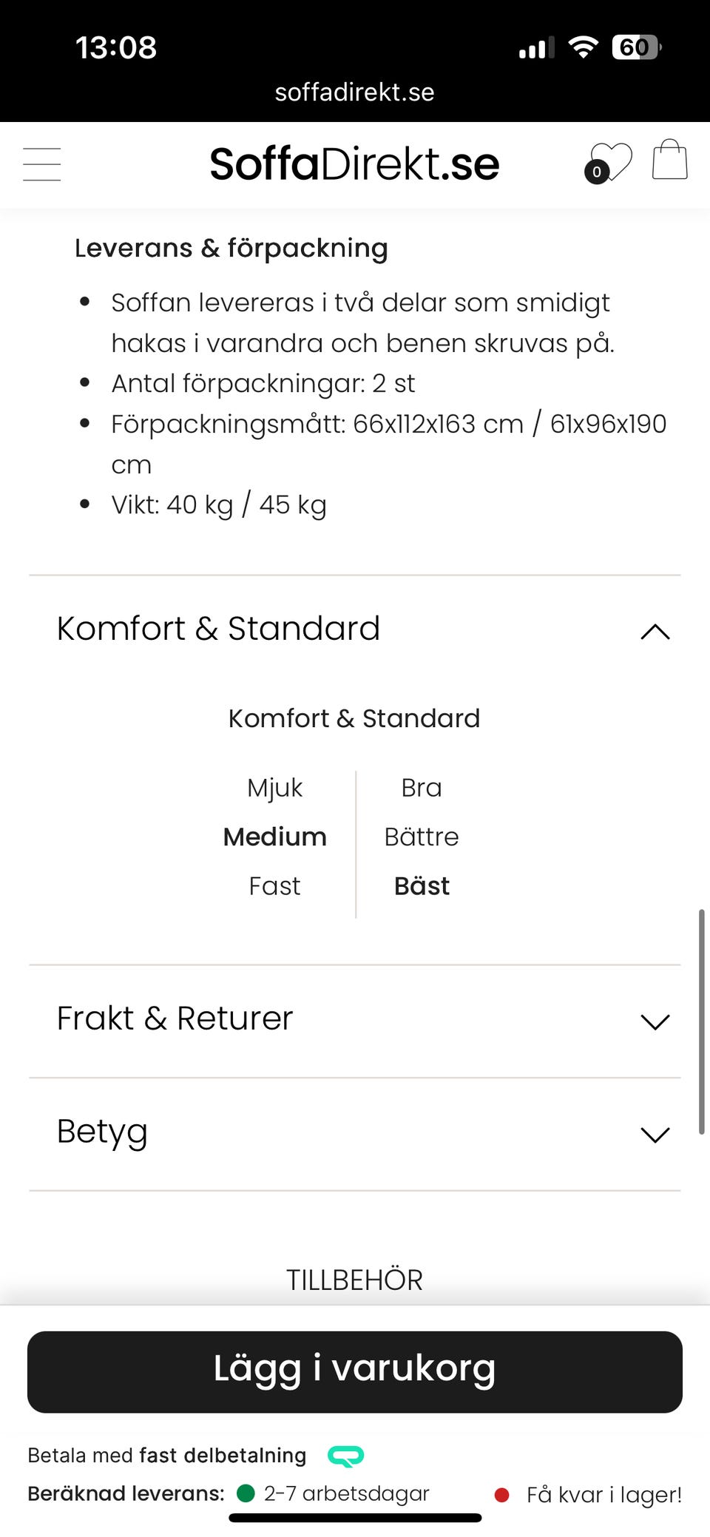Image resolution: width=710 pixels, height=1537 pixels.
Task: Open the wishlist heart icon
Action: coord(610,163)
